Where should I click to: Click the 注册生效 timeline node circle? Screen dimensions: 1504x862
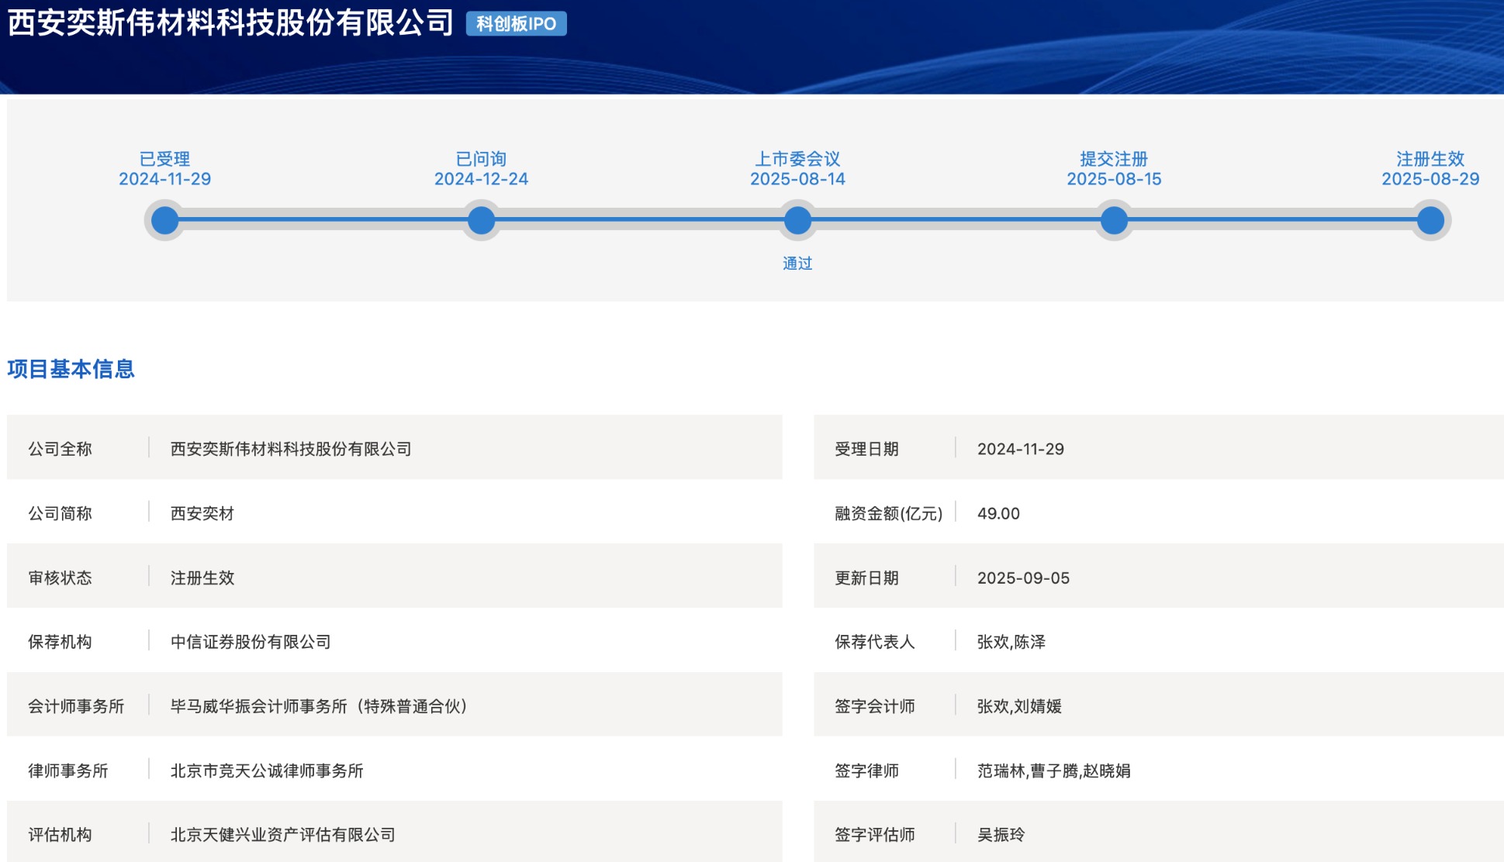tap(1430, 221)
